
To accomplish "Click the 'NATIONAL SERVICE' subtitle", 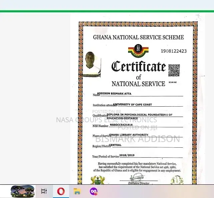I will (138, 84).
